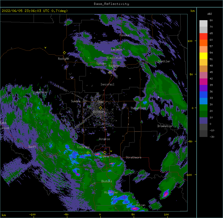Select the mauve pink 45-42 dBZ swatch

point(203,75)
